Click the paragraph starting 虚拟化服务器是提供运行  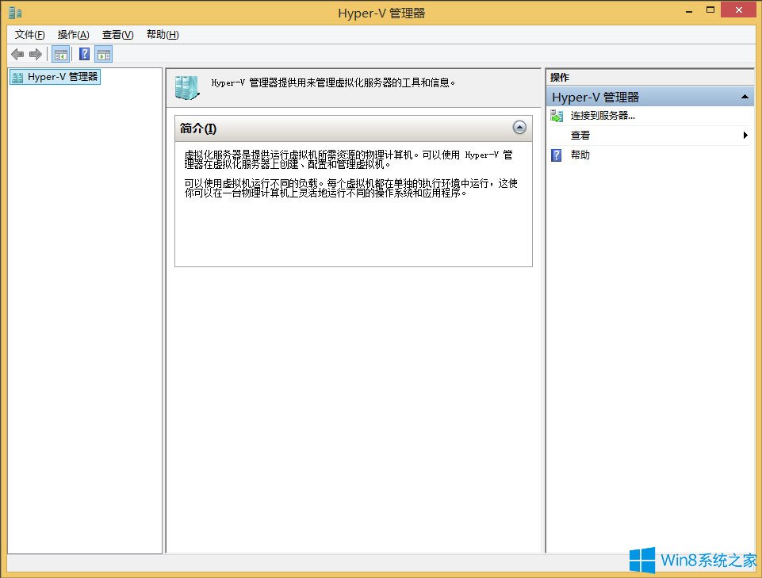tap(348, 159)
